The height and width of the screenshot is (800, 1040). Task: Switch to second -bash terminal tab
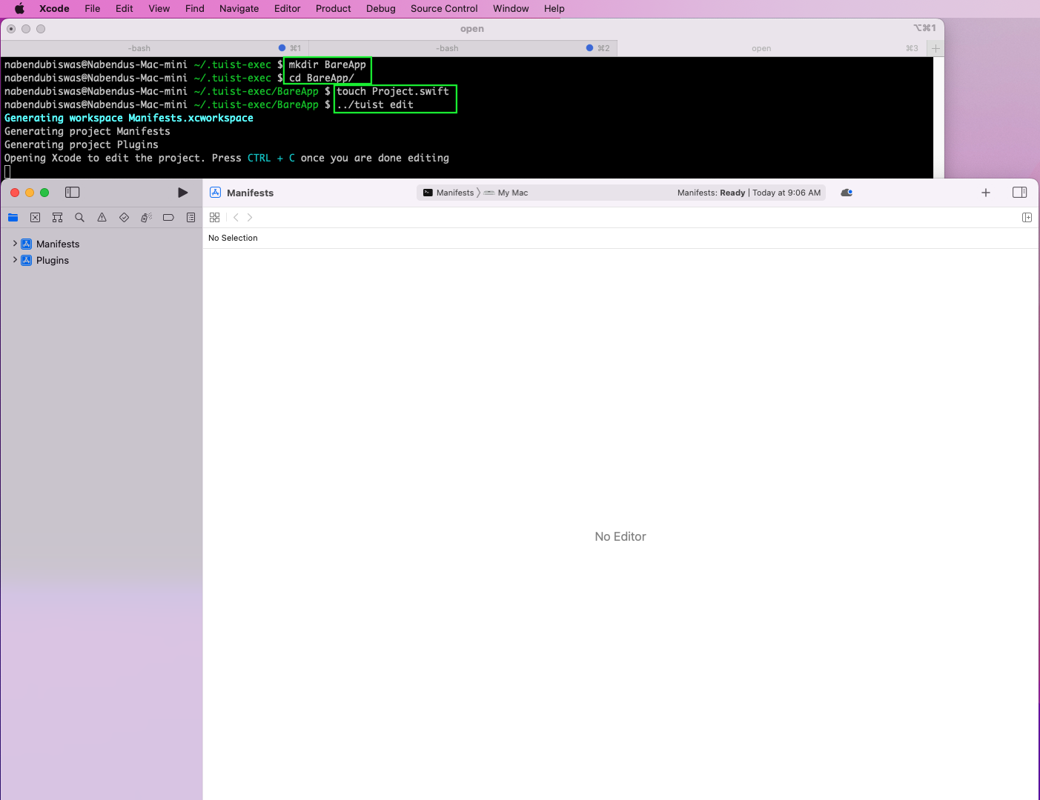coord(463,48)
